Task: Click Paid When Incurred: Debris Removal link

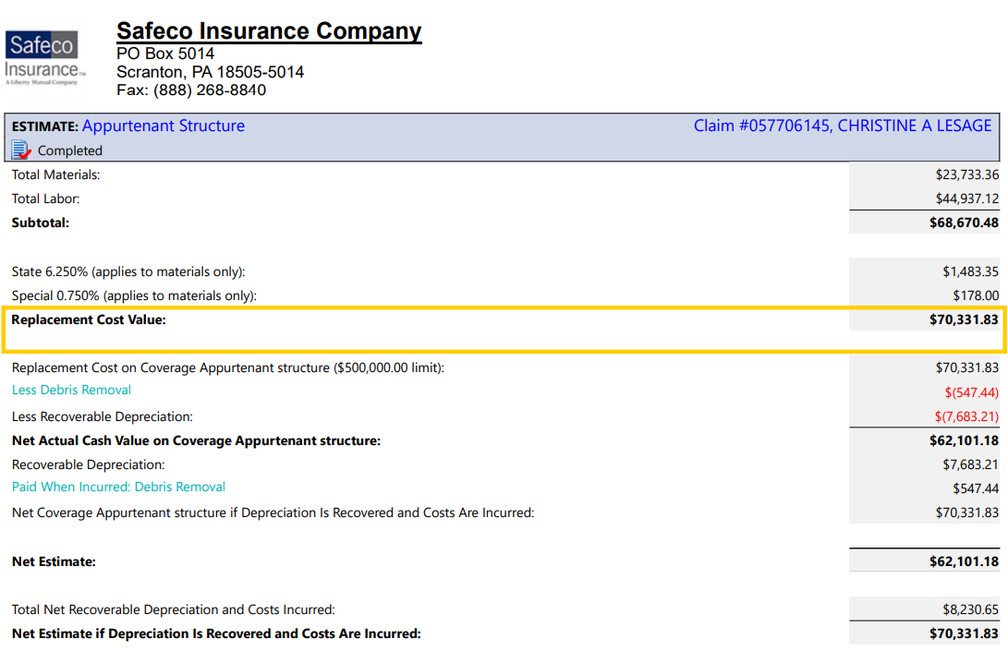Action: 118,487
